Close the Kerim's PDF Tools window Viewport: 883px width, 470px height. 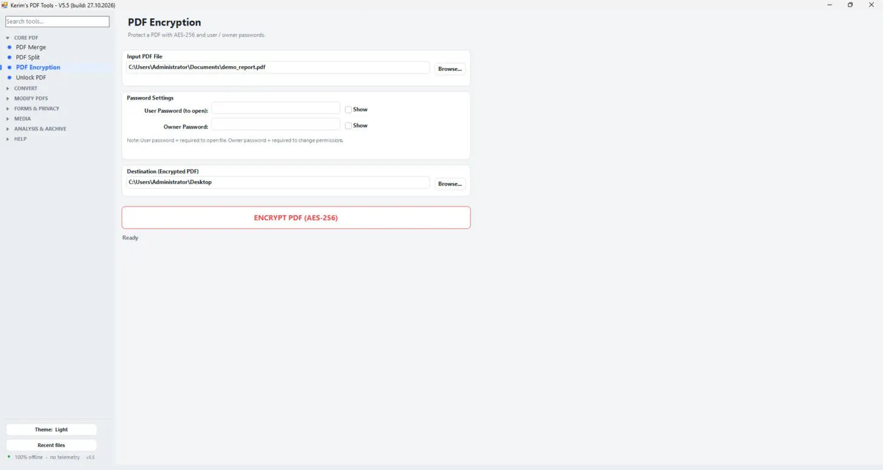(x=872, y=5)
